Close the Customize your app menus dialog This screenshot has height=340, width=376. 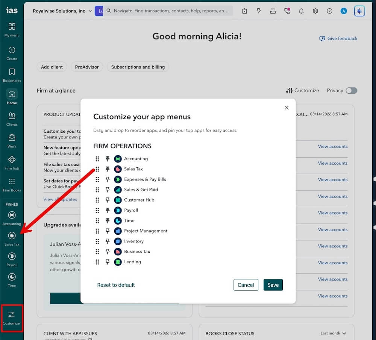pyautogui.click(x=287, y=108)
